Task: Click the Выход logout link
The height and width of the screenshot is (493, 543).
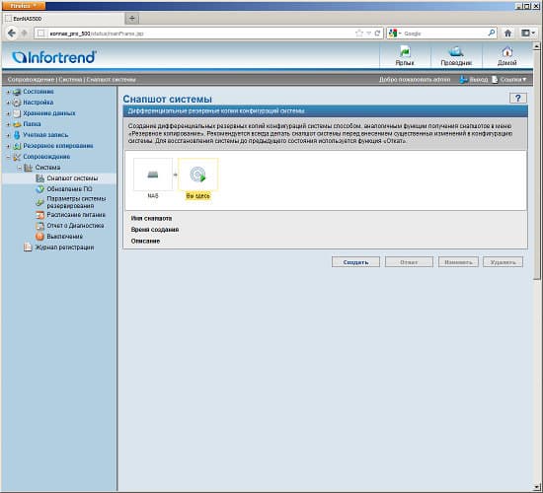Action: 478,80
